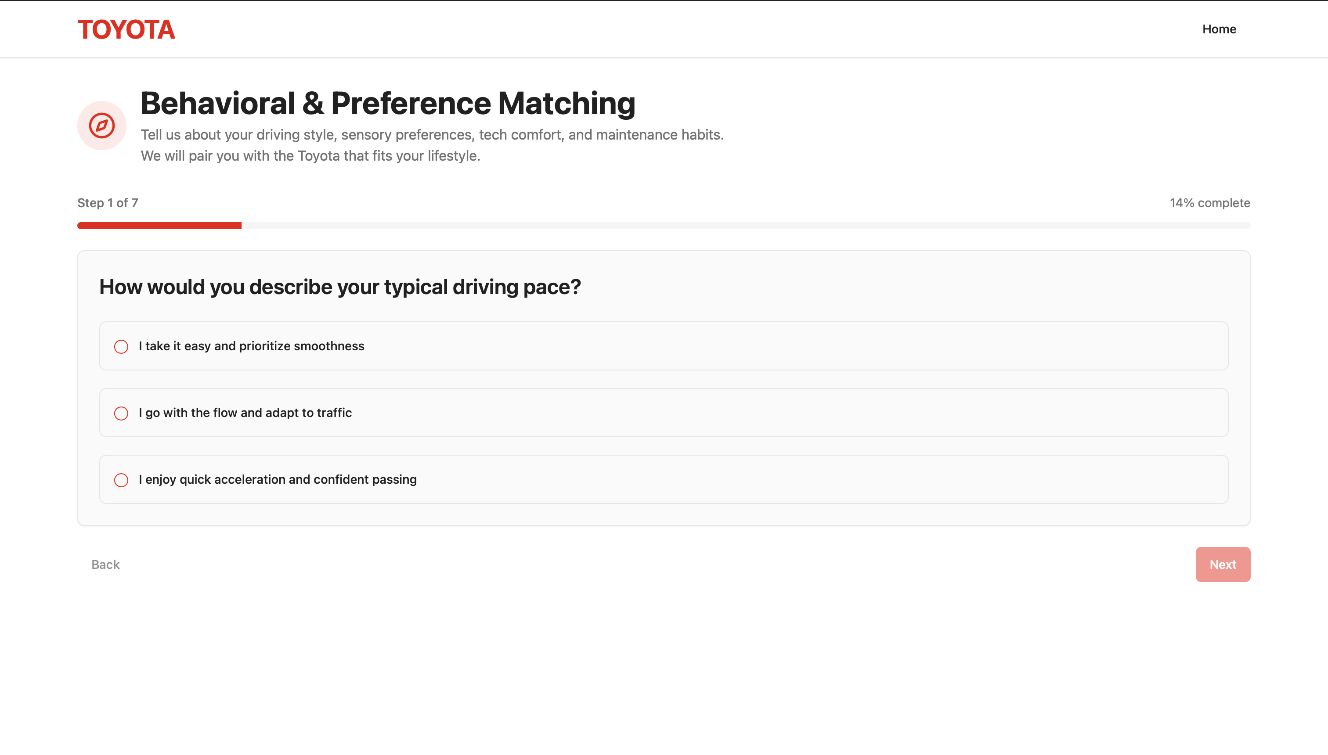Click the red filled progress bar segment
The height and width of the screenshot is (755, 1328).
(x=159, y=226)
